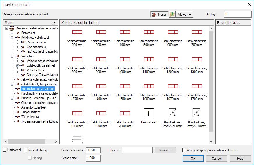Open the Uppoasennus menu item
This screenshot has height=165, width=254.
36,47
